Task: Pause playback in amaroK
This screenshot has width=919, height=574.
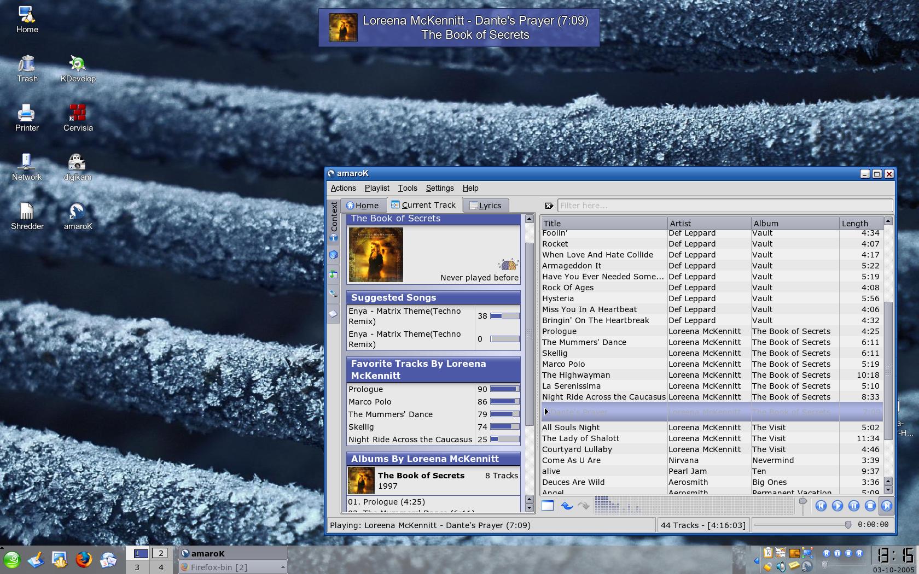Action: coord(853,506)
